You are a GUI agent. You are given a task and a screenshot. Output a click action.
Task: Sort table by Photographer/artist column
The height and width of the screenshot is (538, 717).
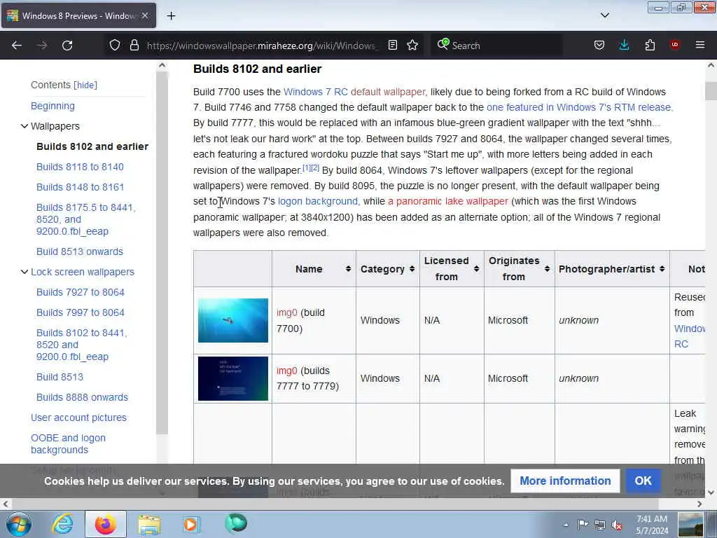(x=662, y=269)
